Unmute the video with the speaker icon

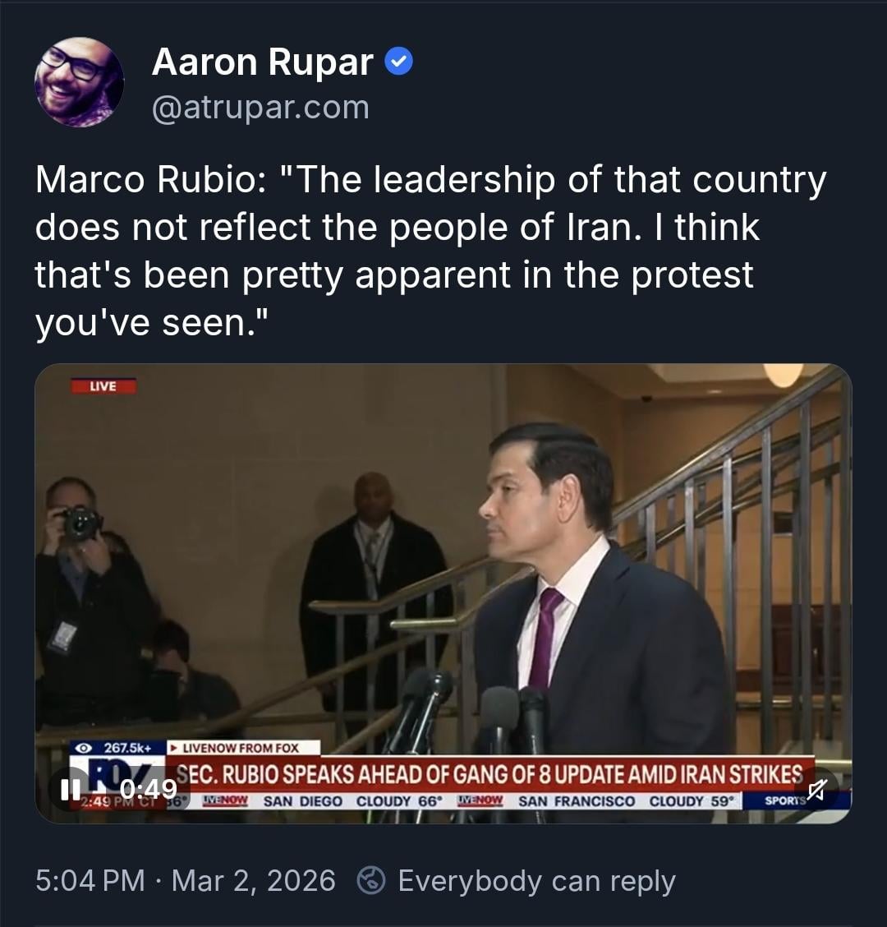pos(816,789)
